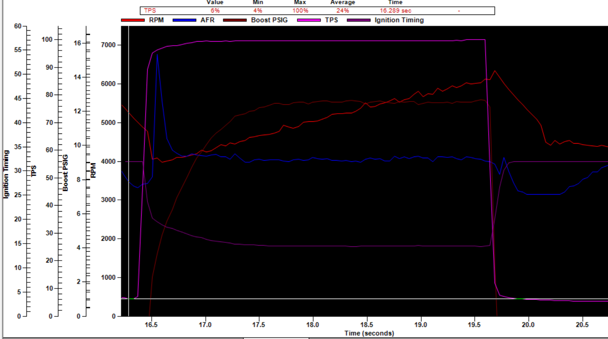The image size is (608, 339).
Task: Click the vertical RPM axis title
Action: 94,170
